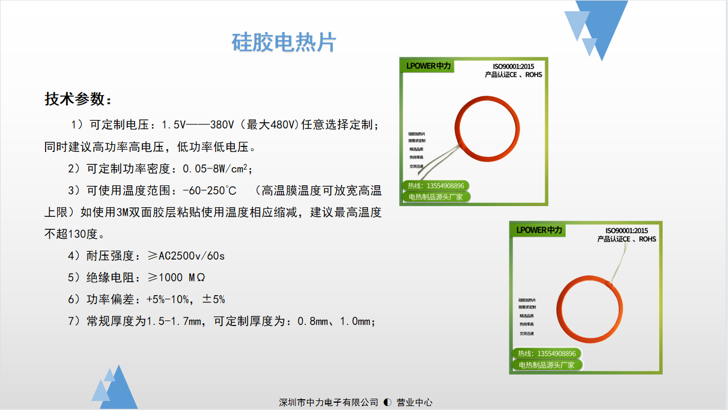
Task: Select the line mentioning 3M双面胶层粘贴
Action: click(213, 213)
